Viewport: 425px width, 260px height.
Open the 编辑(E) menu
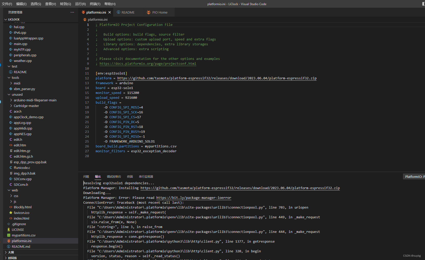pos(21,4)
